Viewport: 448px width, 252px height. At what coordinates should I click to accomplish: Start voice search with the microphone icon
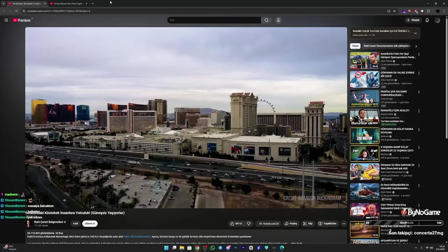point(278,20)
